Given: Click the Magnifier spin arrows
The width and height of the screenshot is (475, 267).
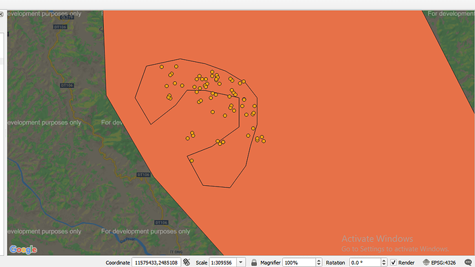Looking at the screenshot, I should click(x=319, y=262).
